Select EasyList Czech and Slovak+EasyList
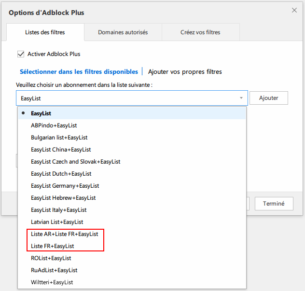305x291 pixels. click(132, 162)
